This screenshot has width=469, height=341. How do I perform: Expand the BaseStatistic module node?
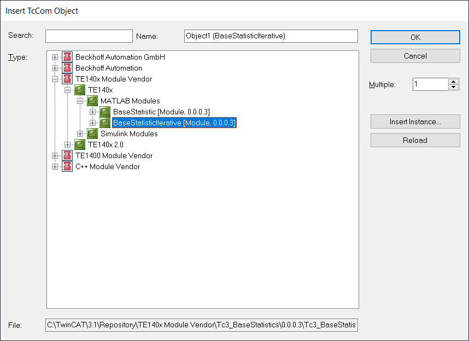tap(92, 112)
